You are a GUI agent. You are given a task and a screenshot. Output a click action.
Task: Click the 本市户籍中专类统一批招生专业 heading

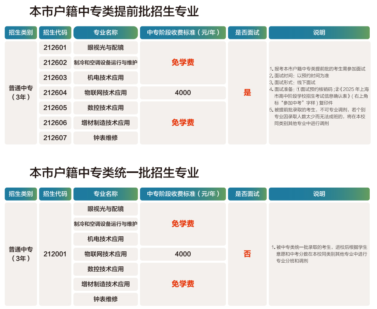(114, 173)
